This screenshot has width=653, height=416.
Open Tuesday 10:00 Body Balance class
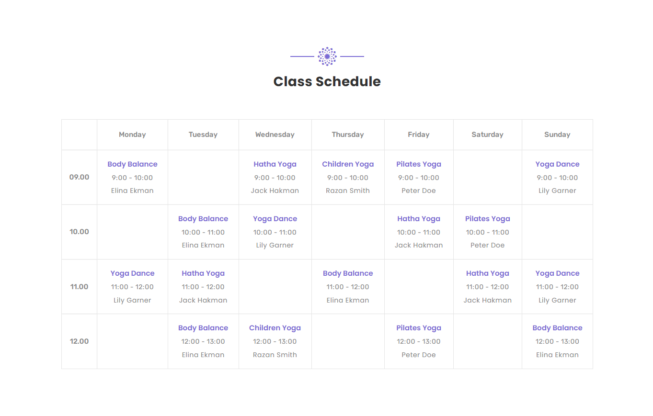(x=203, y=219)
